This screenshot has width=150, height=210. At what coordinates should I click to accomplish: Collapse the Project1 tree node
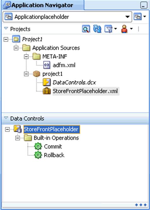click(x=6, y=39)
